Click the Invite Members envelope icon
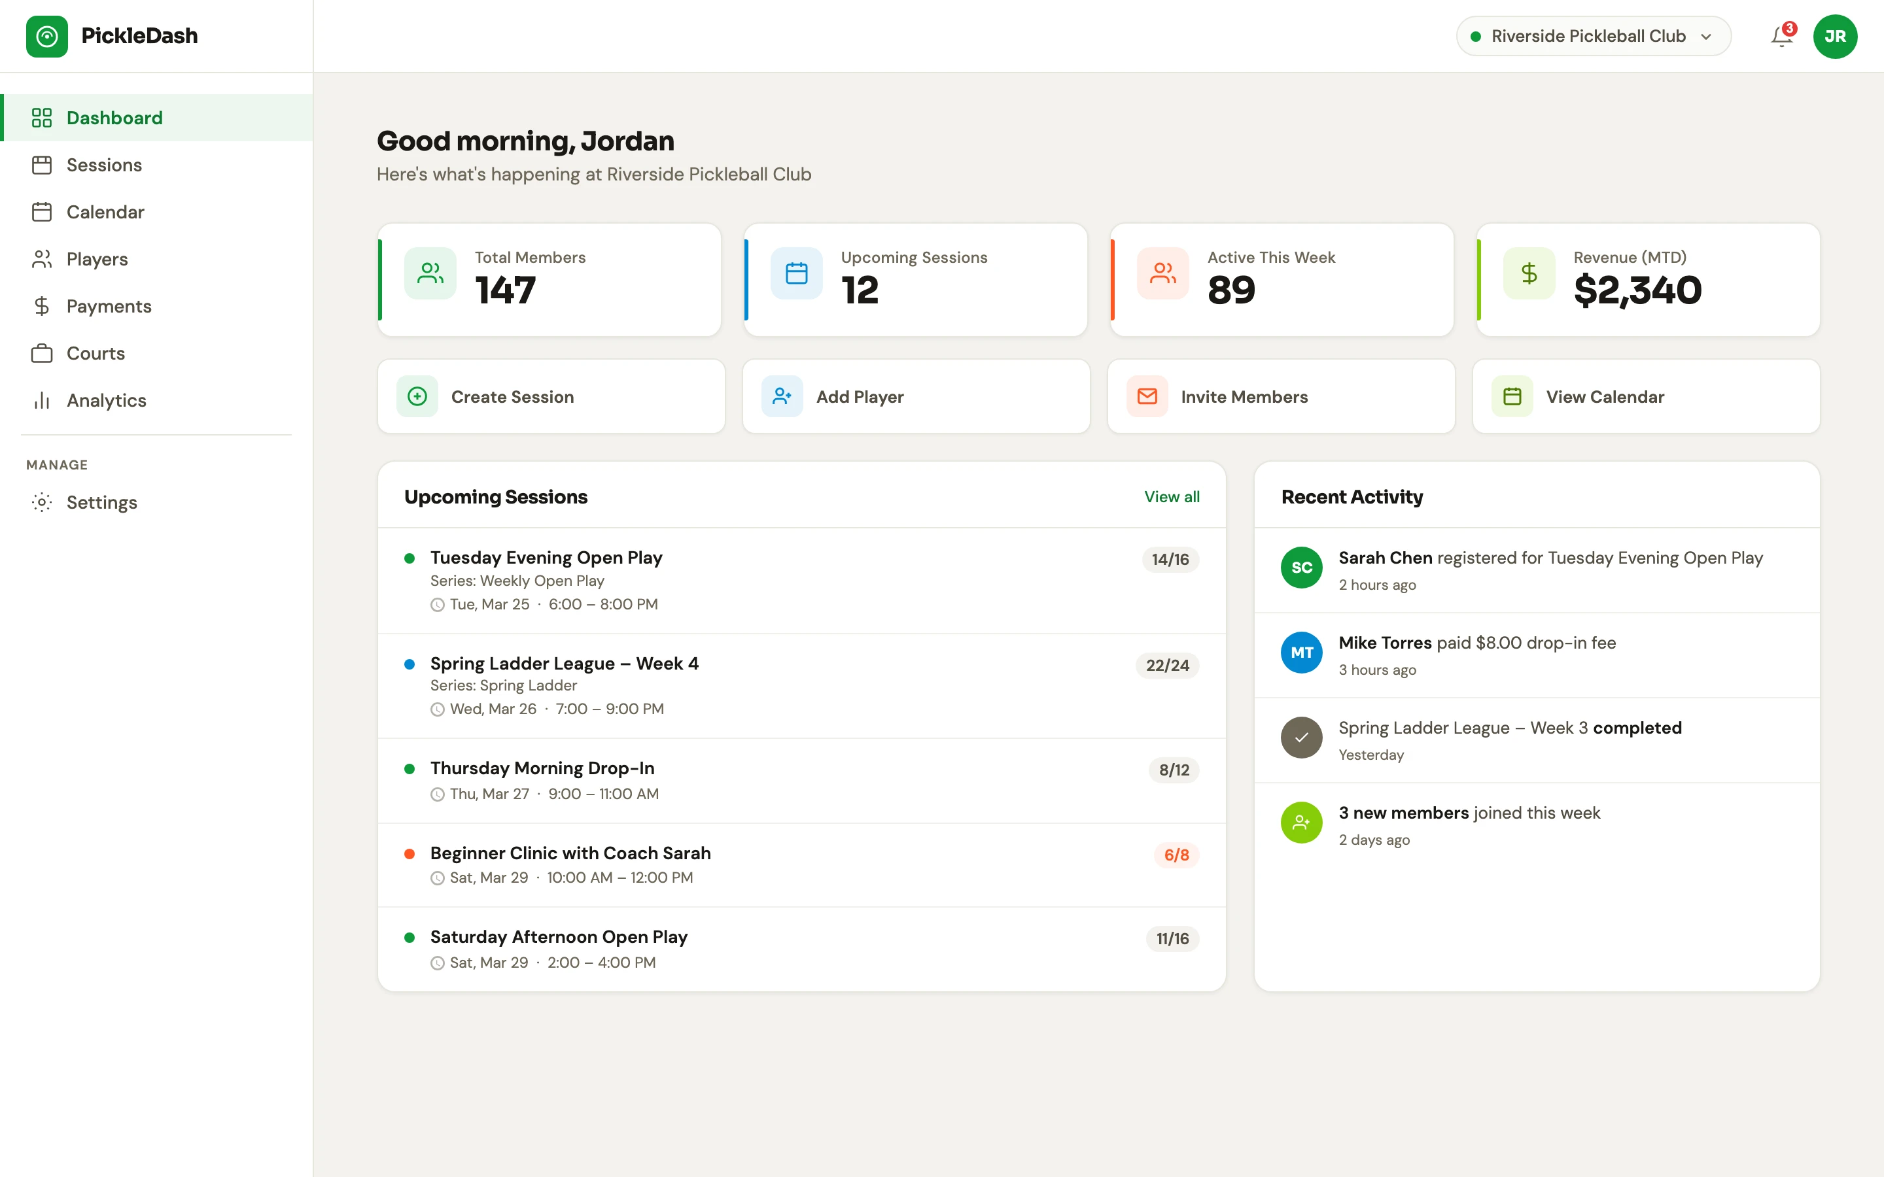 coord(1147,396)
